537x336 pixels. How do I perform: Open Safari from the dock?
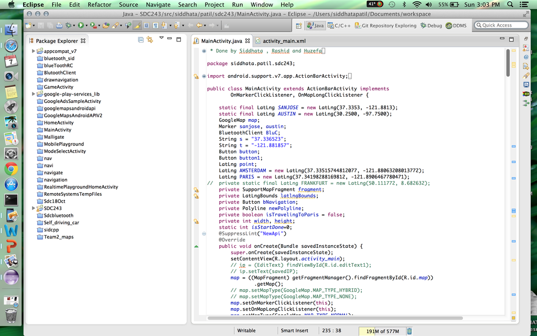pyautogui.click(x=11, y=46)
